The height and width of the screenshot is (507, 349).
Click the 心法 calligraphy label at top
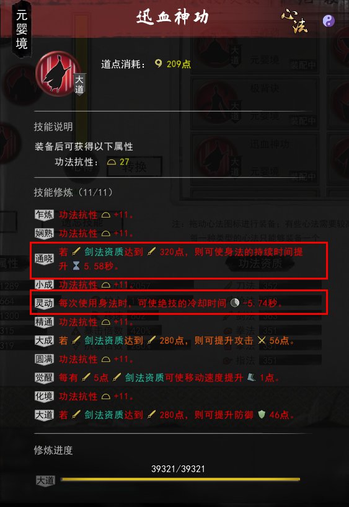(x=294, y=21)
